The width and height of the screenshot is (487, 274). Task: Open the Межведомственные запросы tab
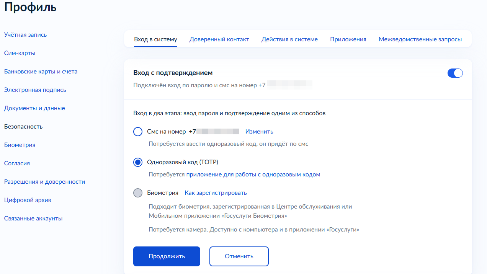420,39
